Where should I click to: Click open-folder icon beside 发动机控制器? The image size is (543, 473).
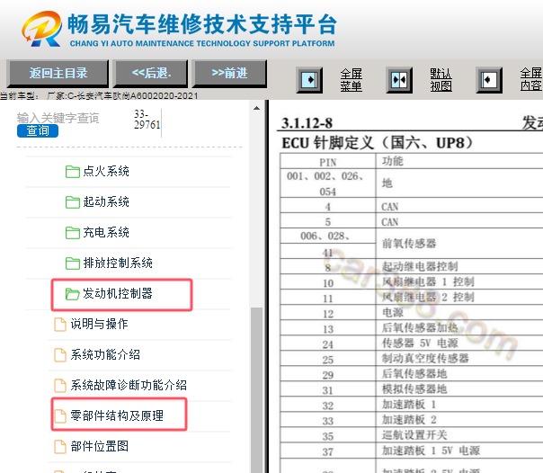click(x=73, y=294)
